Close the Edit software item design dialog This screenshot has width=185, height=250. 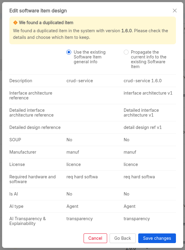pyautogui.click(x=174, y=11)
